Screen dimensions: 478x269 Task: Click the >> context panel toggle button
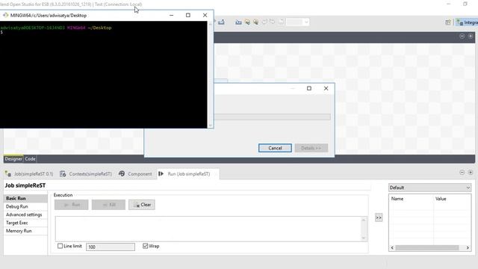click(379, 217)
